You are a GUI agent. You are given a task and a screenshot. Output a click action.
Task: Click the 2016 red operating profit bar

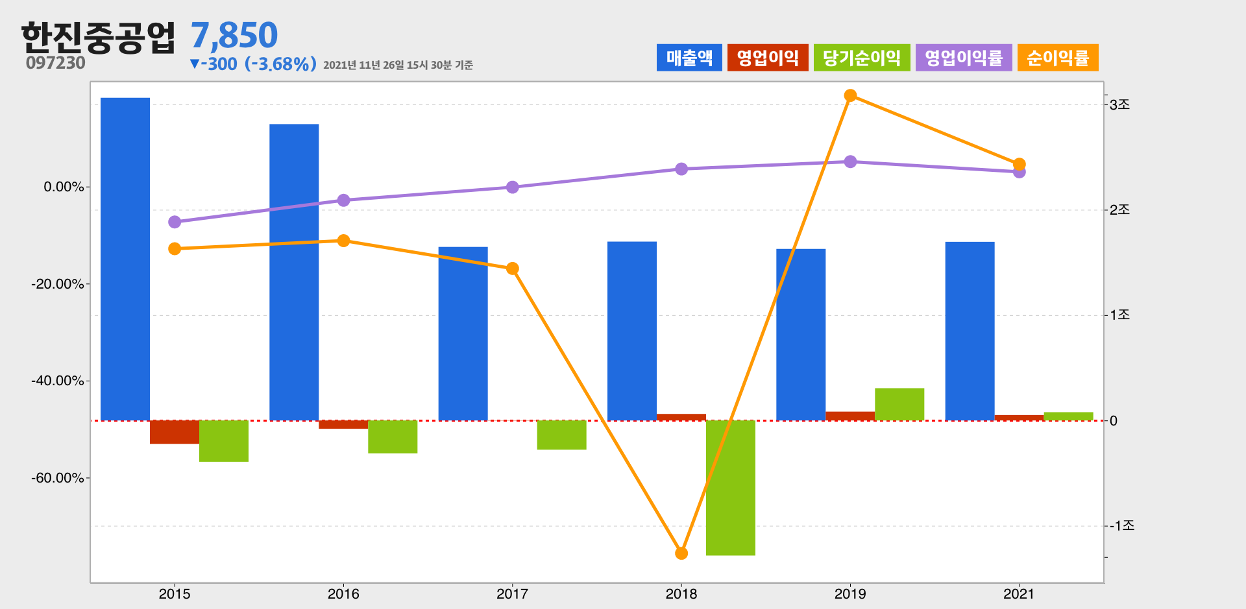tap(343, 425)
